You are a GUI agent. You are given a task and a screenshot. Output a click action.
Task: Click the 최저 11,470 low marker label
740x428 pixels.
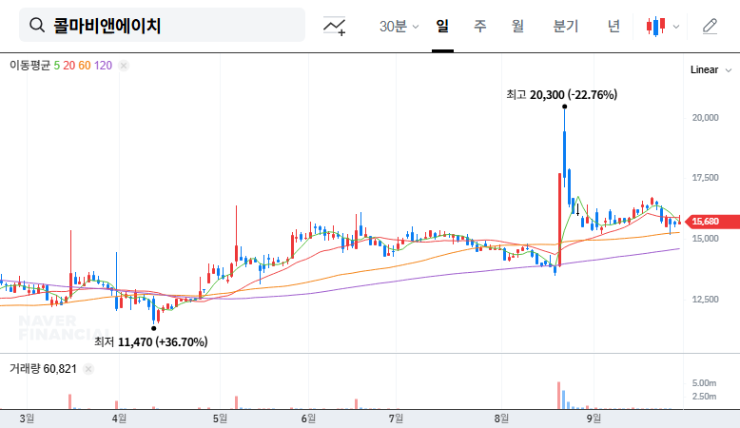coord(150,341)
